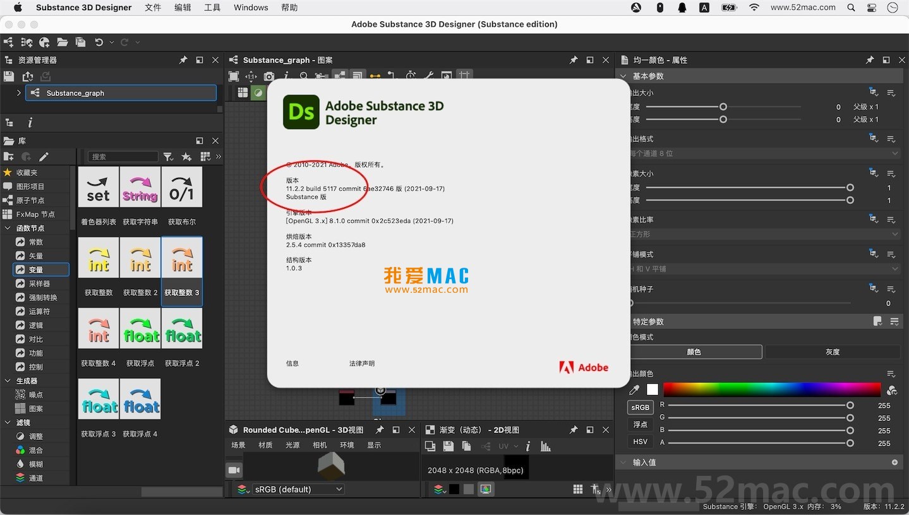The image size is (909, 515).
Task: Select 变量 in the library tree
Action: click(x=42, y=269)
